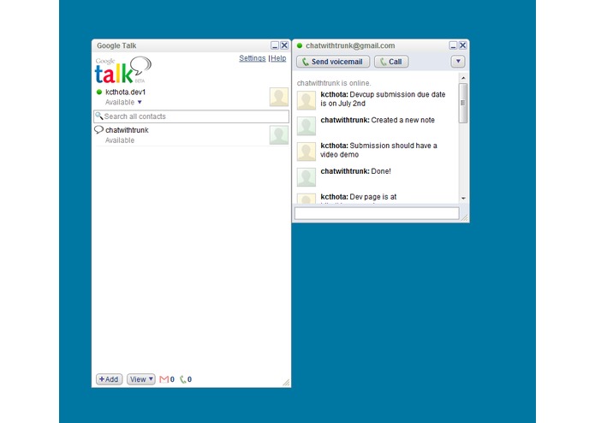Click green status dot beside kcthota.dev1
The width and height of the screenshot is (595, 423).
click(x=99, y=92)
